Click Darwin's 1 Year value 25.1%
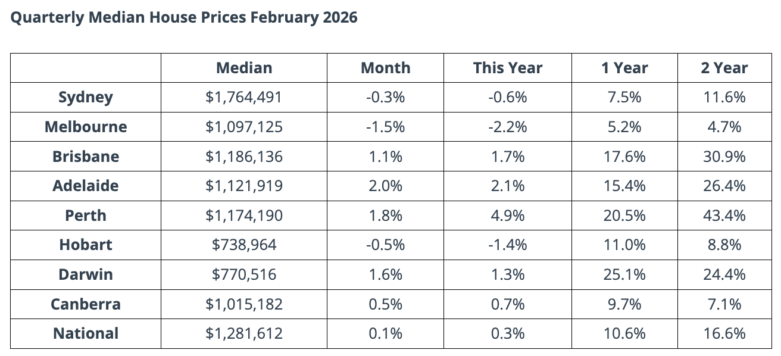Image resolution: width=781 pixels, height=356 pixels. pyautogui.click(x=624, y=274)
